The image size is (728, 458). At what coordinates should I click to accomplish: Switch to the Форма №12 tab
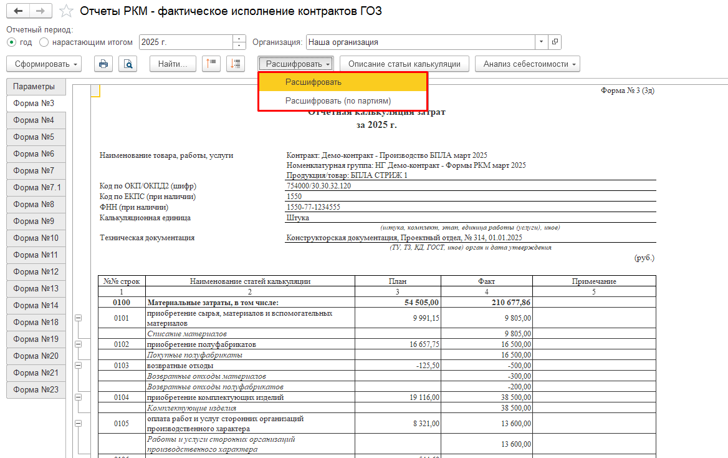coord(36,272)
